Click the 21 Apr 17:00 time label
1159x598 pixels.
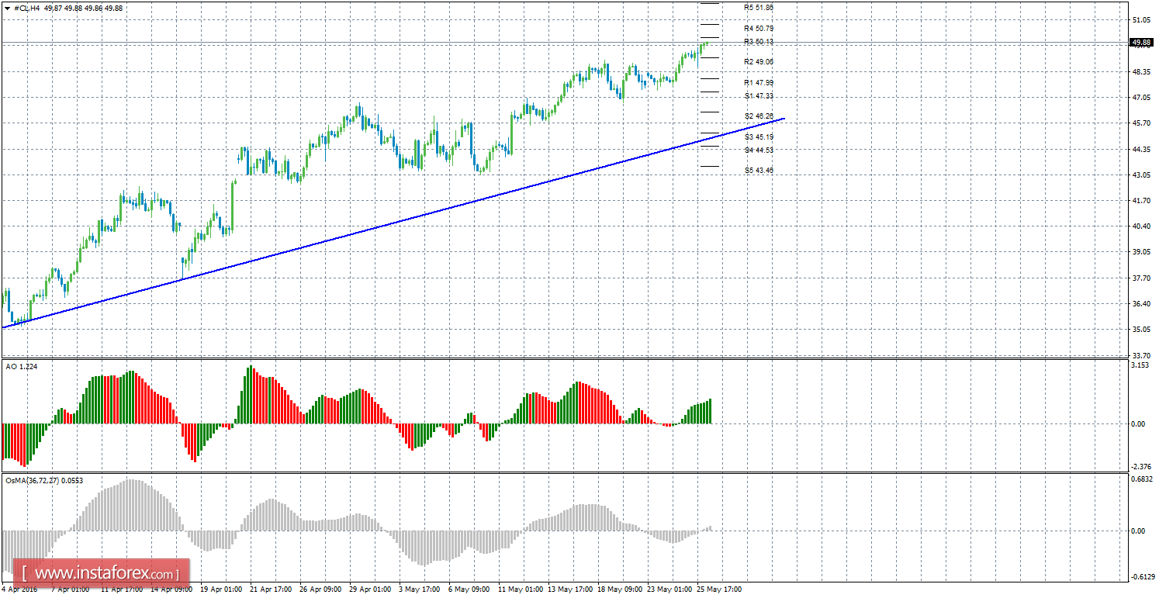coord(271,589)
